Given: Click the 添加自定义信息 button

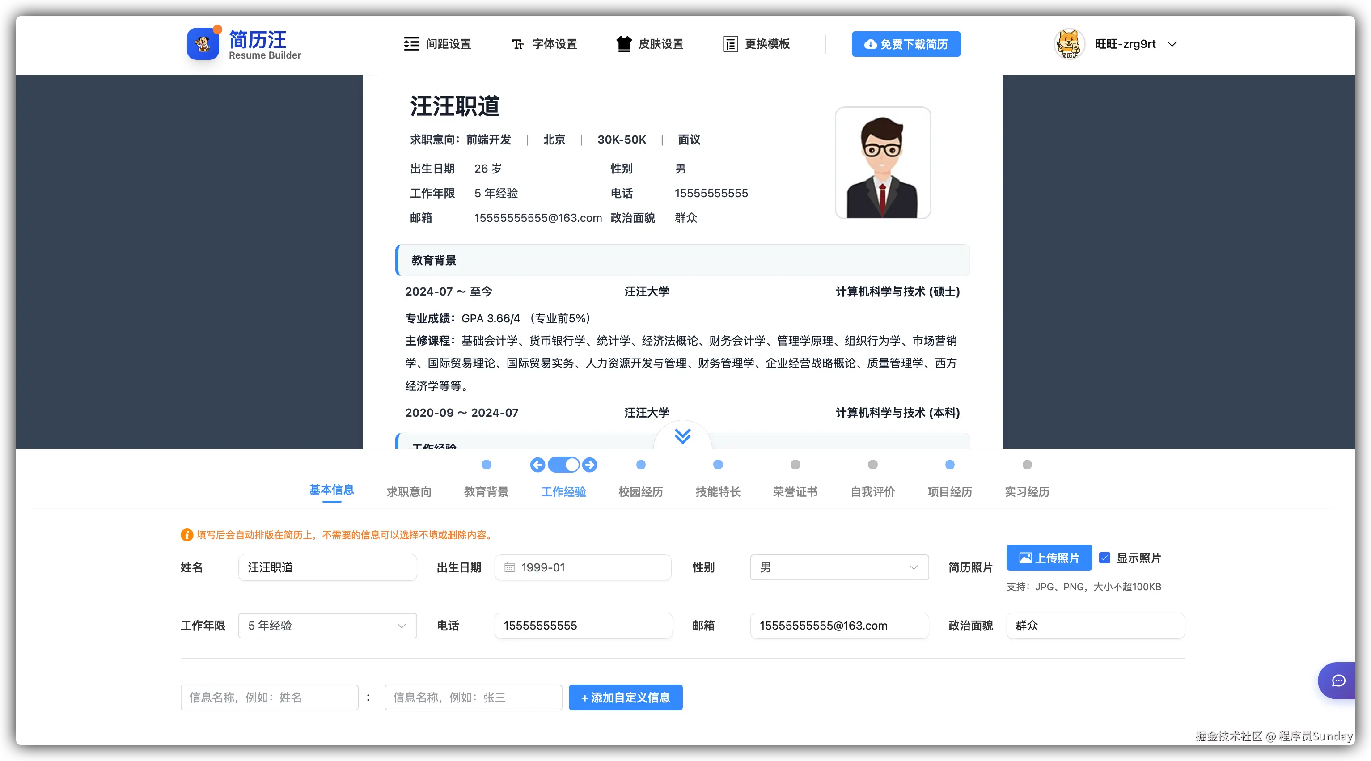Looking at the screenshot, I should [626, 697].
